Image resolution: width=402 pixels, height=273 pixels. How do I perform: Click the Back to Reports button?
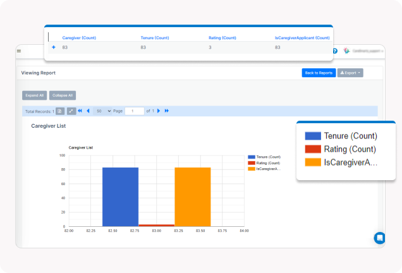tap(319, 73)
